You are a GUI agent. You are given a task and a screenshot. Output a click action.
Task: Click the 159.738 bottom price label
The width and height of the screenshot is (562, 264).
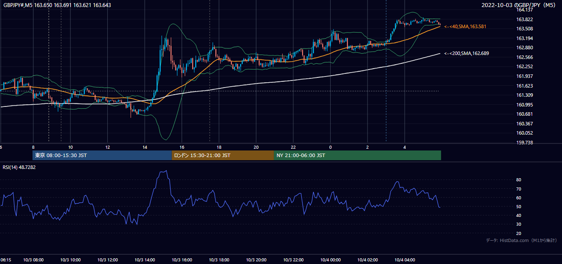pos(524,143)
